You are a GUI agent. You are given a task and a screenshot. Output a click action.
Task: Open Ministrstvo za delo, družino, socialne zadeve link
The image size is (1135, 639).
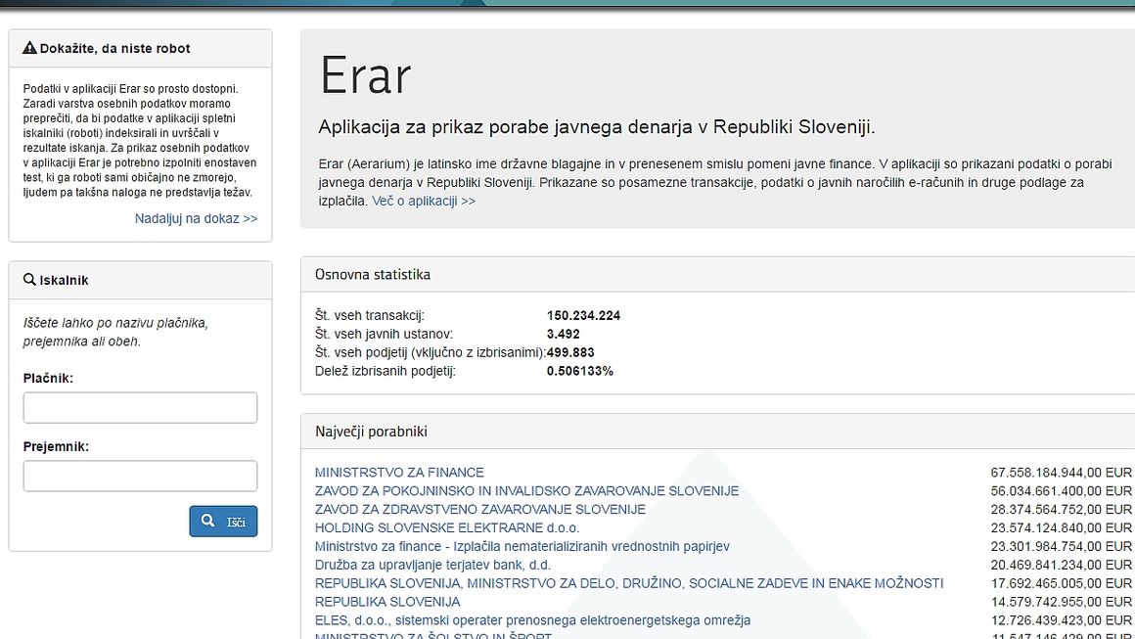click(x=628, y=583)
